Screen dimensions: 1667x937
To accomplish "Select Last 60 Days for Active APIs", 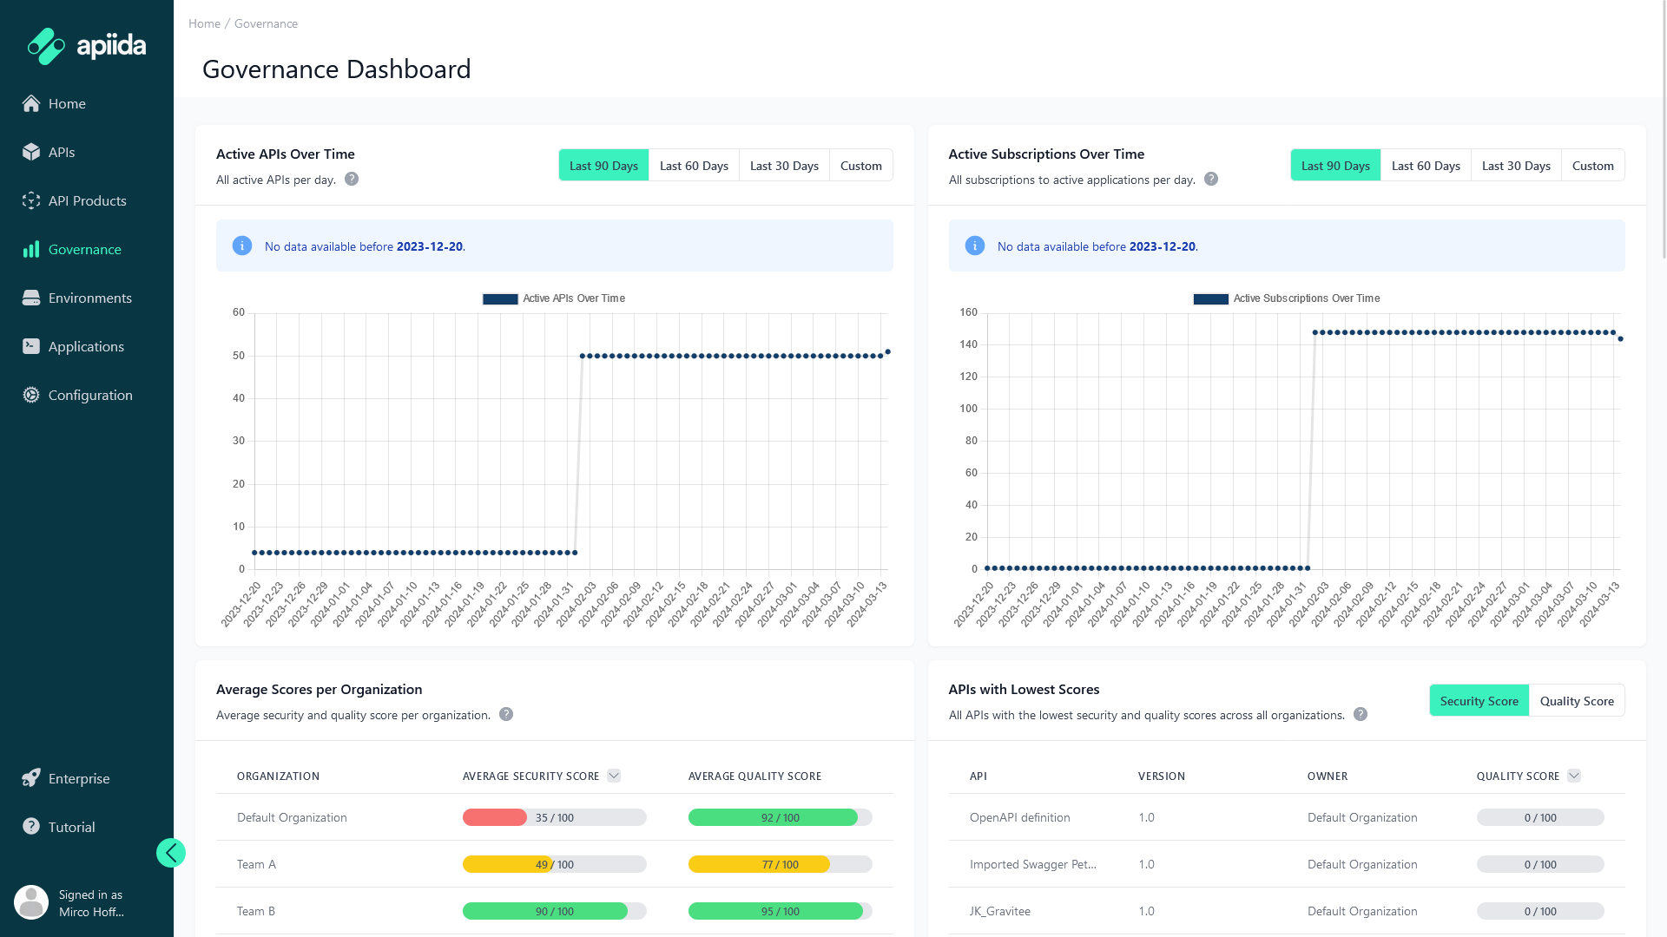I will pyautogui.click(x=694, y=166).
